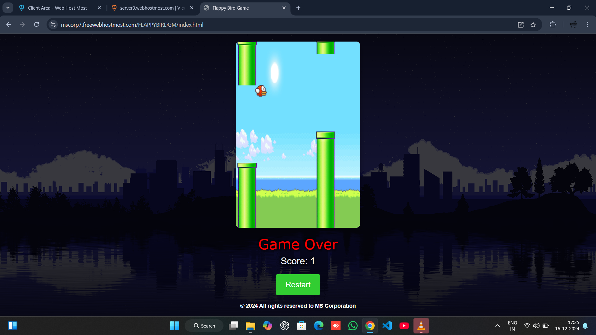The width and height of the screenshot is (596, 335).
Task: Launch Copilot from taskbar
Action: (268, 326)
